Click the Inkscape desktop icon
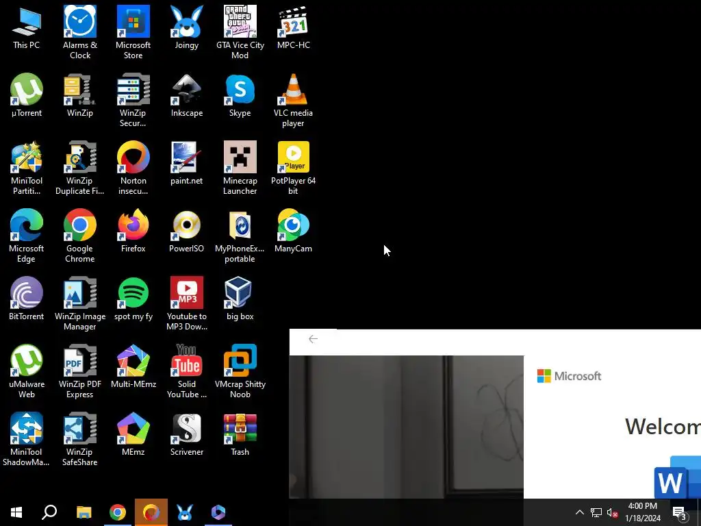 coord(186,95)
